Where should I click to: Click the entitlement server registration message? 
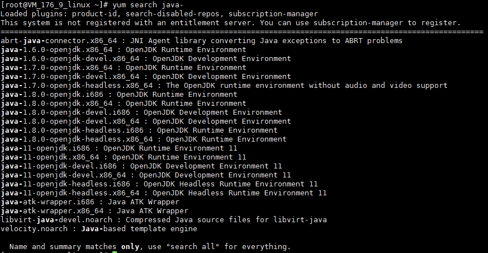(x=230, y=22)
